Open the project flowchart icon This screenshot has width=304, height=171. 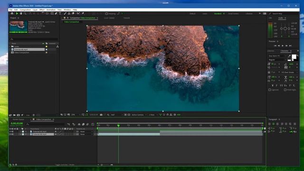(x=57, y=47)
